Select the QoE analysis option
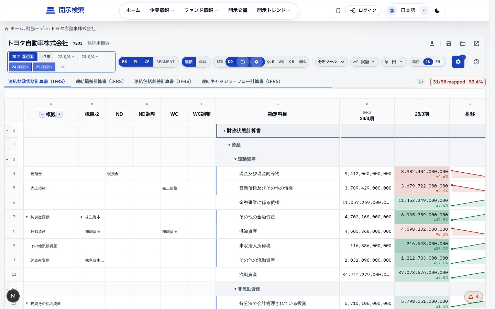Screen dimensions: 495x309 (271, 62)
